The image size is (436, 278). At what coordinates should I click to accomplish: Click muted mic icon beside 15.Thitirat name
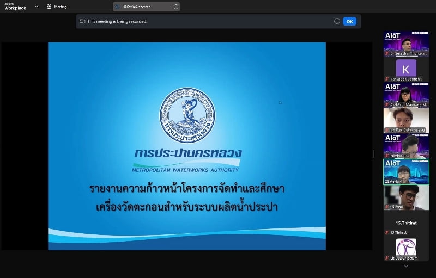386,232
